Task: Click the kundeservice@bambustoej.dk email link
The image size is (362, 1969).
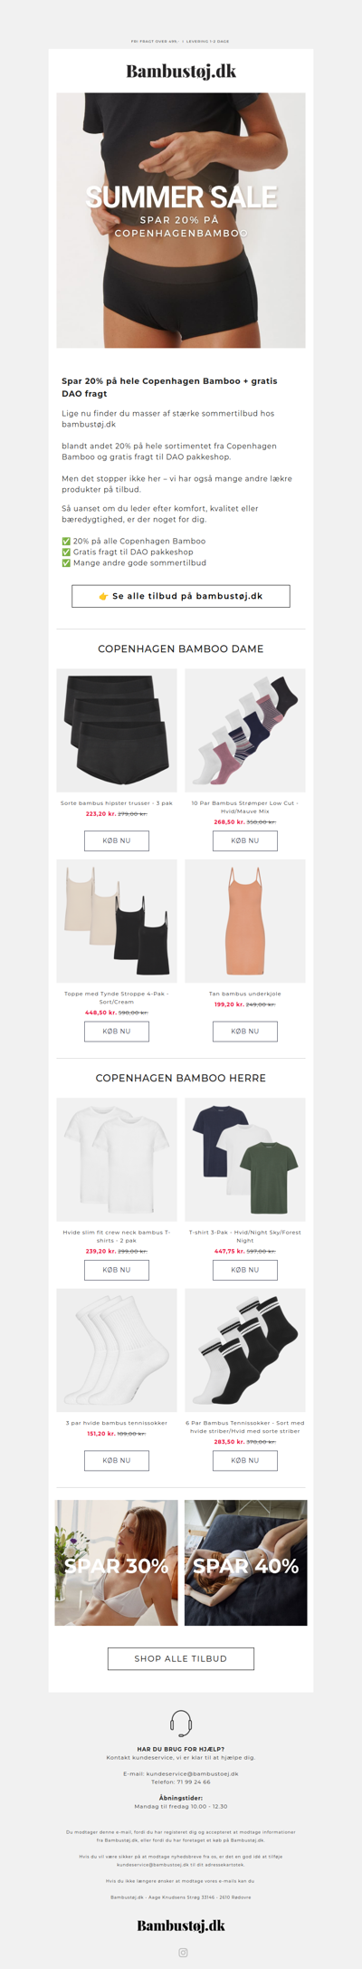Action: (193, 1774)
